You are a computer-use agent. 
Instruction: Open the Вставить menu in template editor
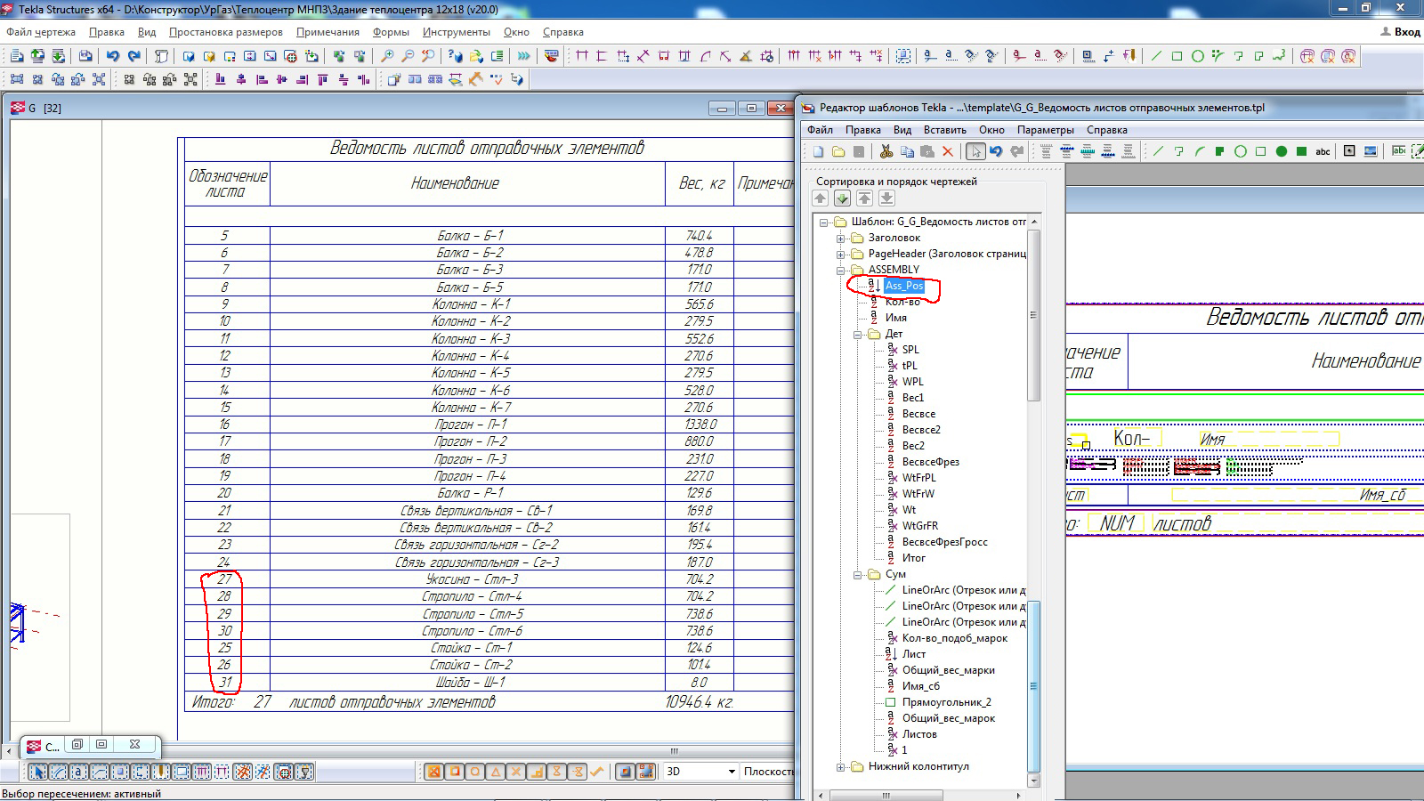coord(944,130)
